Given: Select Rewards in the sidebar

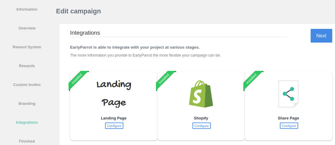Looking at the screenshot, I should 27,66.
